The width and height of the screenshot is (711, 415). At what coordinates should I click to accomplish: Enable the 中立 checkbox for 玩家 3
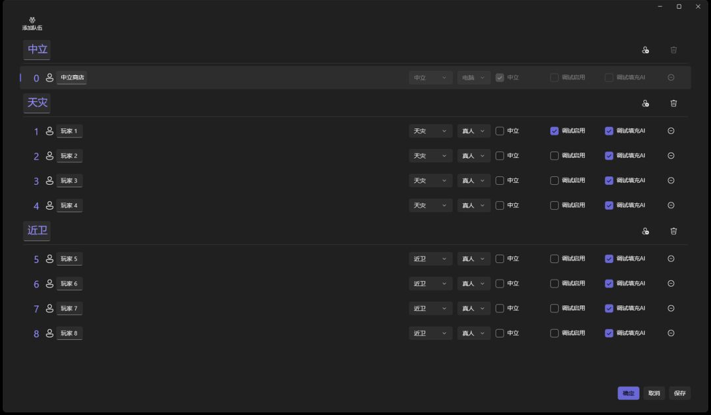coord(500,181)
